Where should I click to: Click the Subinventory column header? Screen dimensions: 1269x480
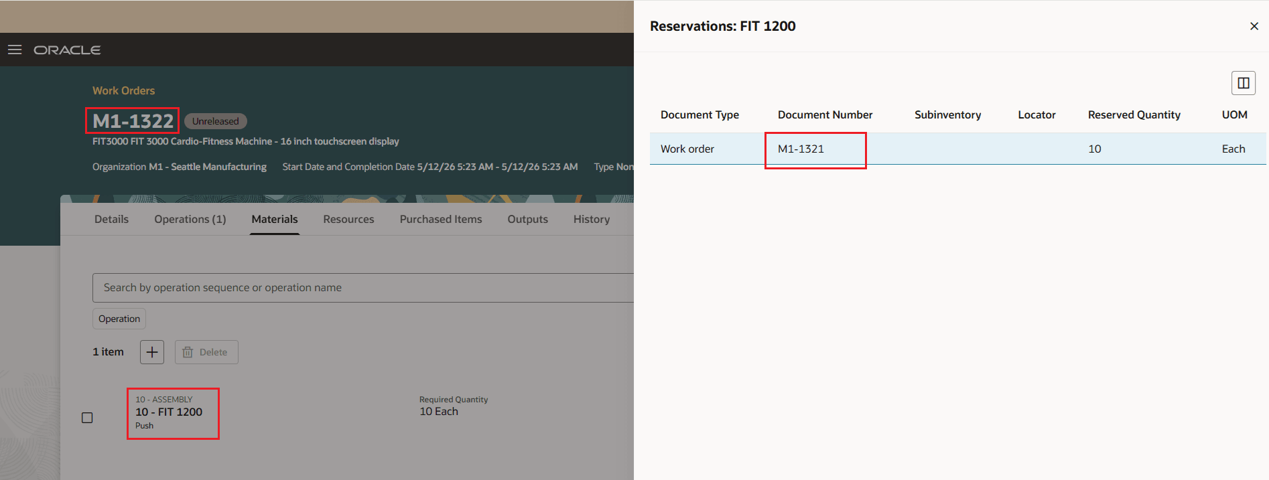(x=947, y=114)
